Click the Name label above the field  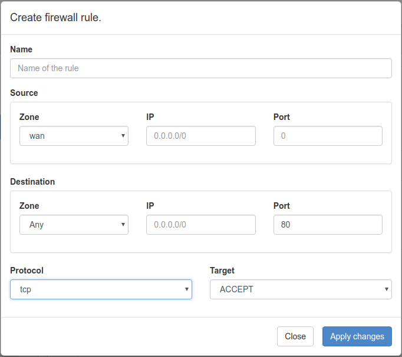tap(21, 49)
